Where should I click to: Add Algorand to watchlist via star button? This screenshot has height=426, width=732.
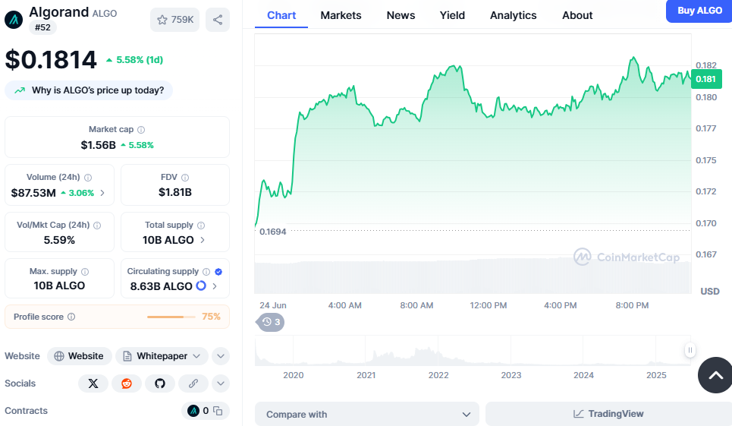(175, 20)
